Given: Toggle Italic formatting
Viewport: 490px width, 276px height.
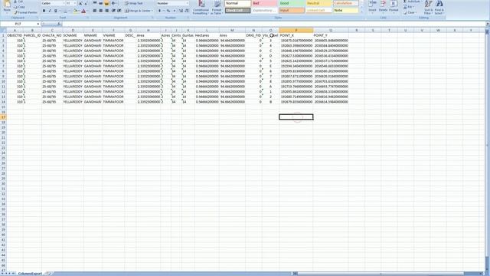Looking at the screenshot, I should point(50,11).
